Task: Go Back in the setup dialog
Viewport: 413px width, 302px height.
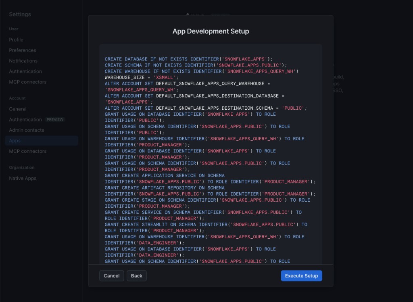Action: click(136, 276)
